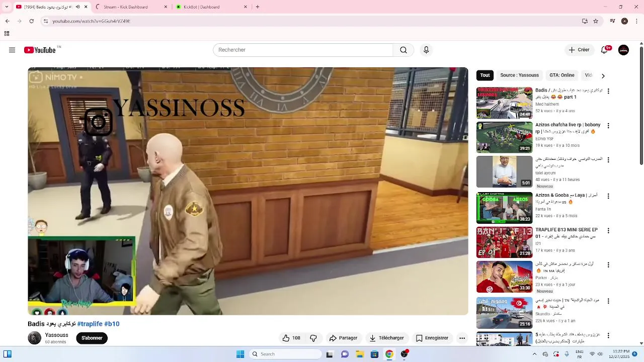
Task: Open options for Med haithem Badis video
Action: 608,92
